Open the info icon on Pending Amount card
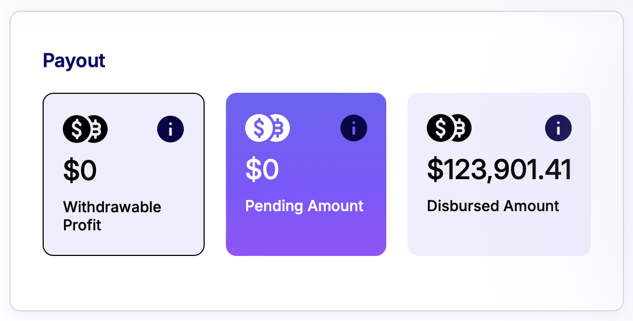Viewport: 633px width, 321px height. coord(354,128)
